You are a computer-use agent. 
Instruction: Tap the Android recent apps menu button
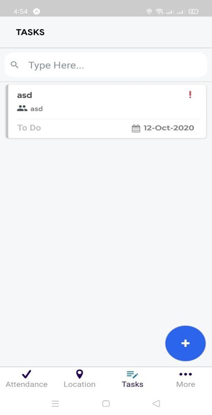click(x=55, y=403)
